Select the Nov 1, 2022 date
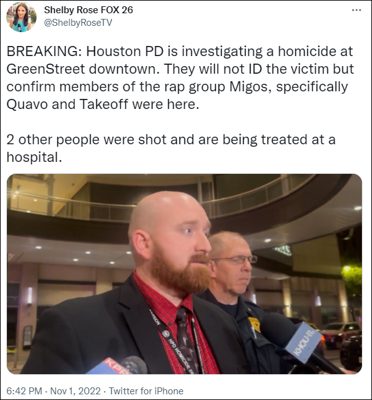Screen dimensions: 372x400 pyautogui.click(x=76, y=391)
